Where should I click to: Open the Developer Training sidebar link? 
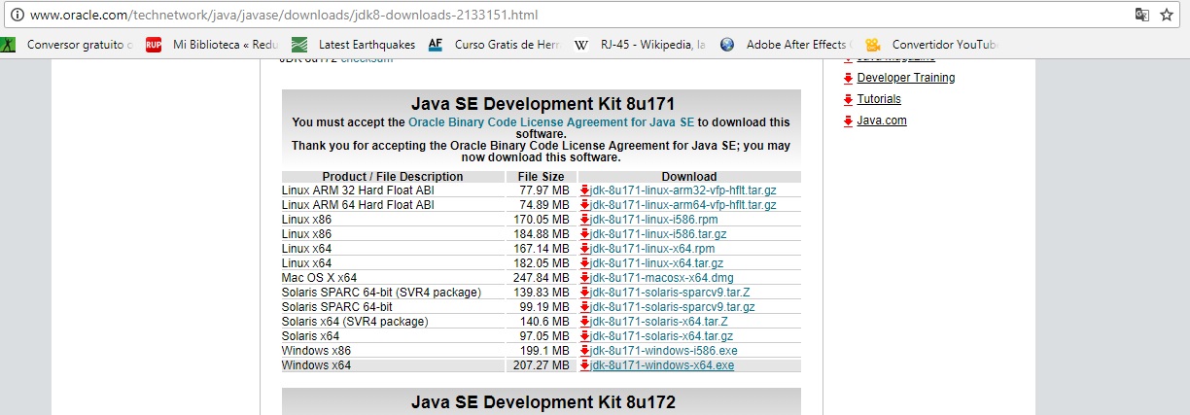(905, 78)
